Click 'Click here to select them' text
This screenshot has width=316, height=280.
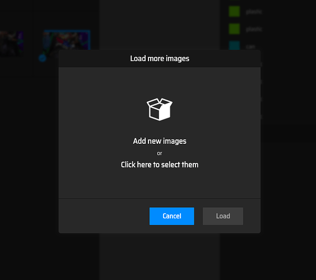160,165
